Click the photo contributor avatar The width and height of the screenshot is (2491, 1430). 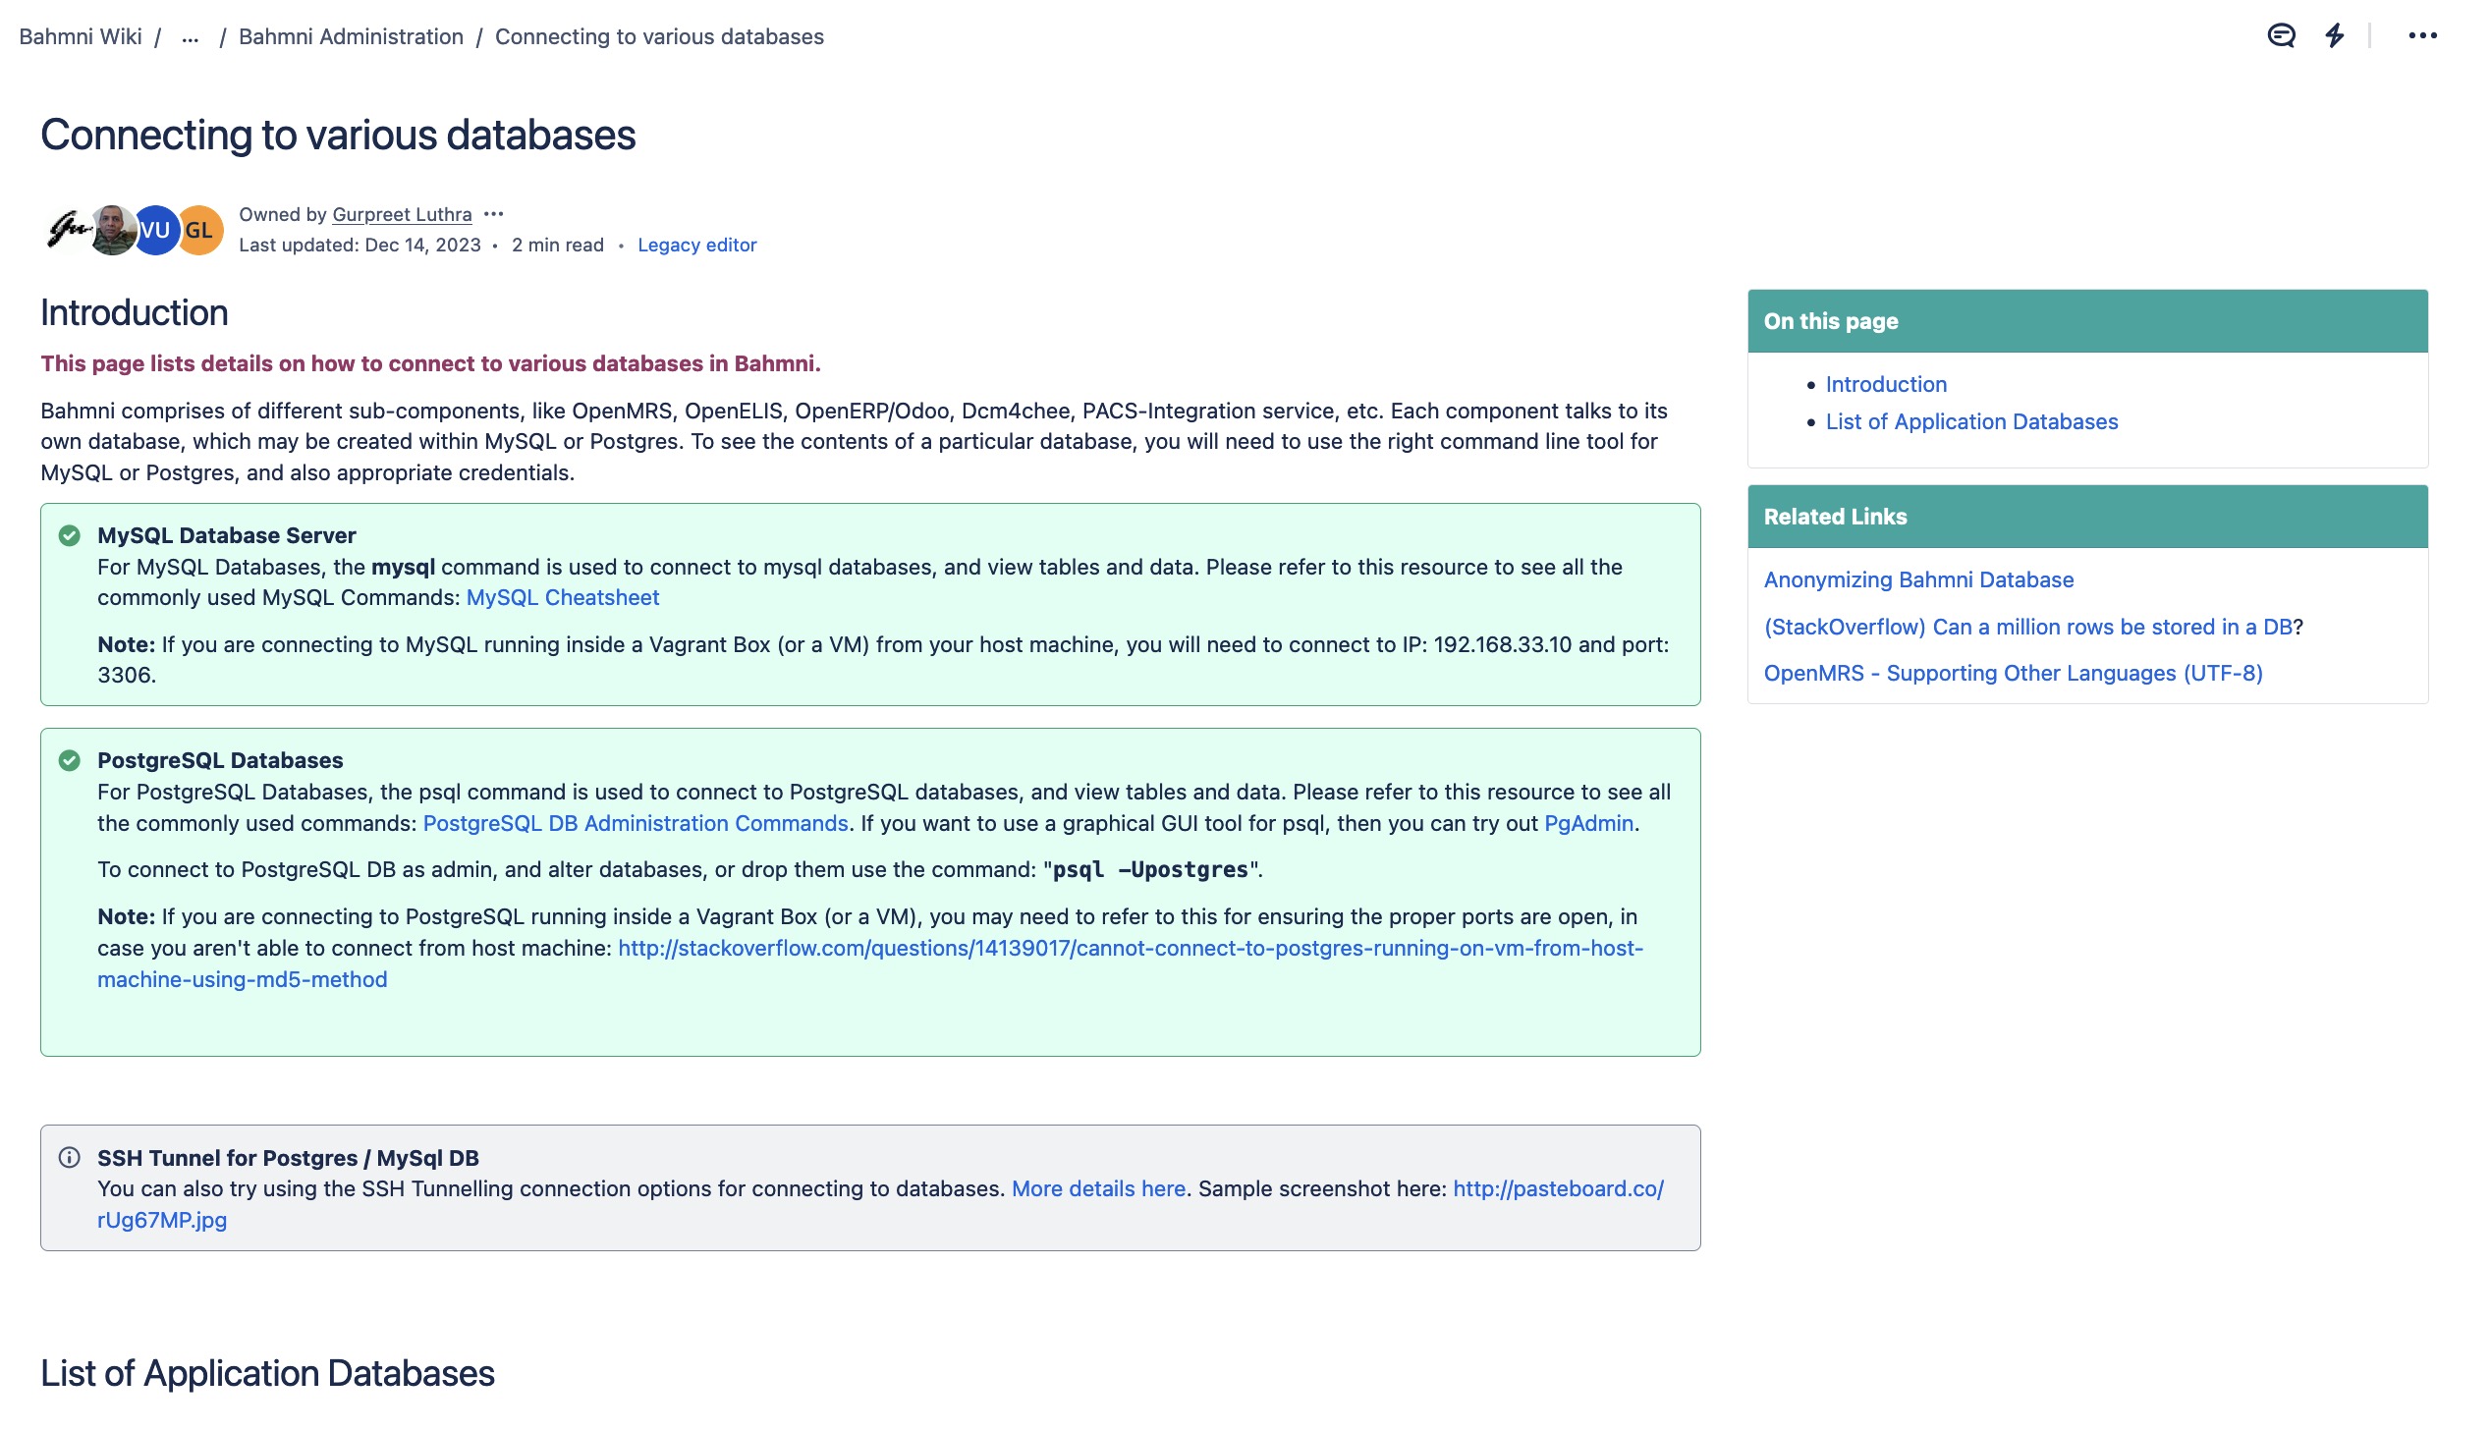point(112,230)
